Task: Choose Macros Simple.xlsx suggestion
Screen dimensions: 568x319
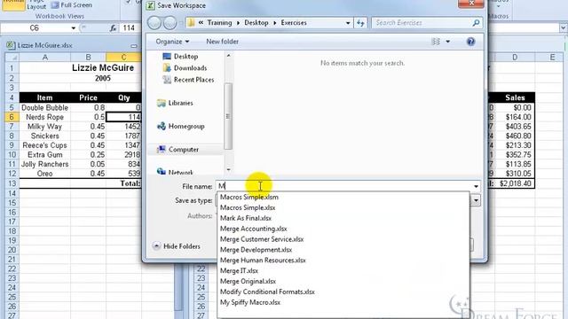Action: coord(248,207)
